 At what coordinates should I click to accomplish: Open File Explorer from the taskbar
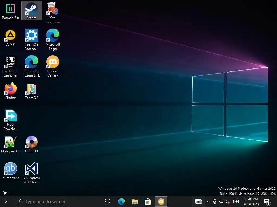135,202
